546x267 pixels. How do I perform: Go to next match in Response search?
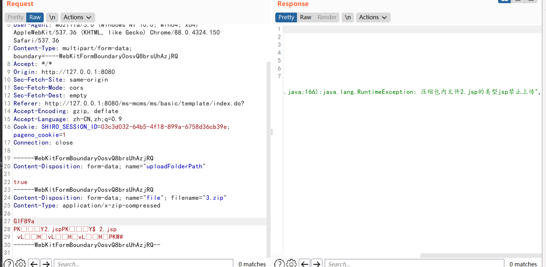(317, 264)
